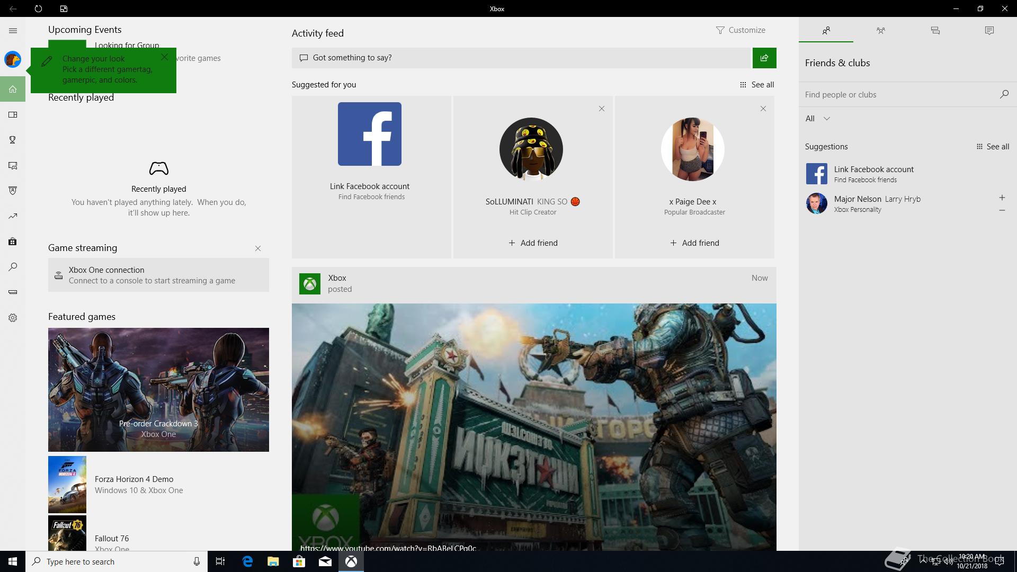The image size is (1017, 572).
Task: Open My games from the sidebar
Action: pos(13,115)
